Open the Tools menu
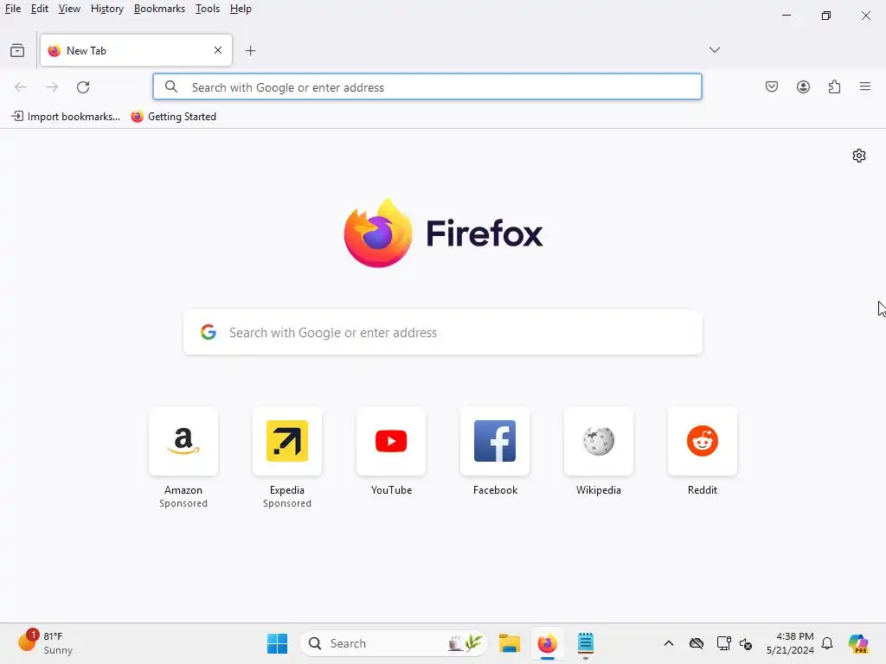Screen dimensions: 886x664 [208, 9]
